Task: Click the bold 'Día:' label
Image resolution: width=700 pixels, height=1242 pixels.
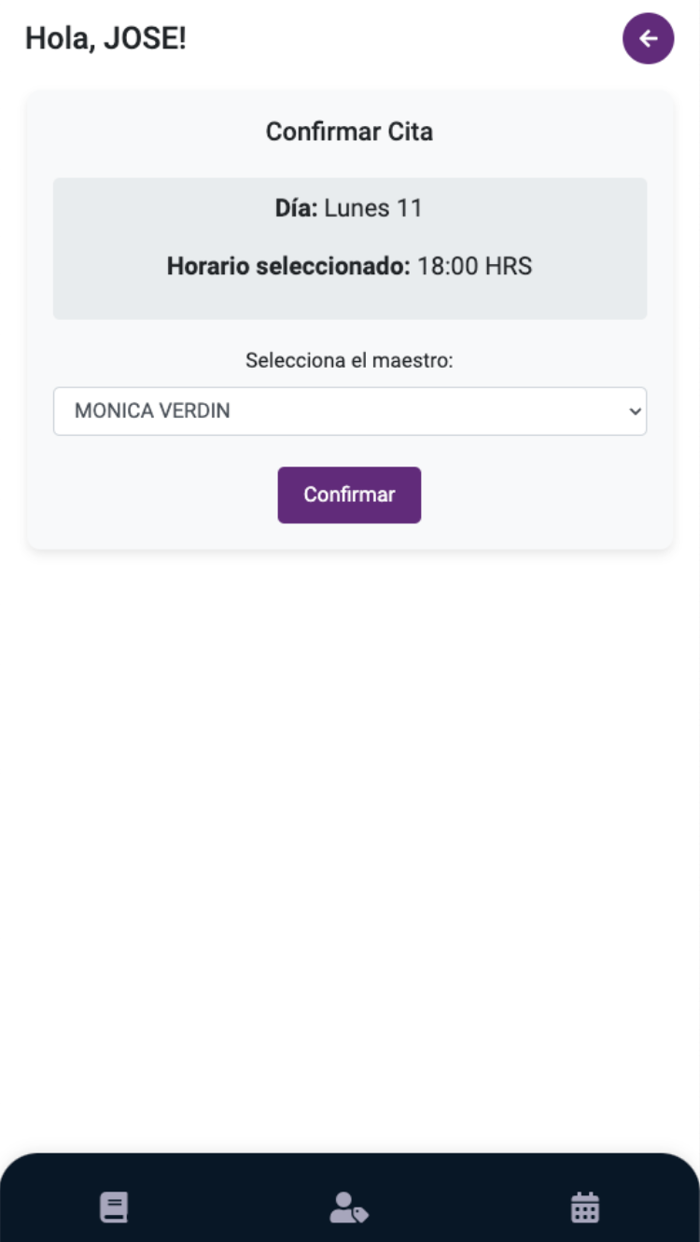Action: (297, 208)
